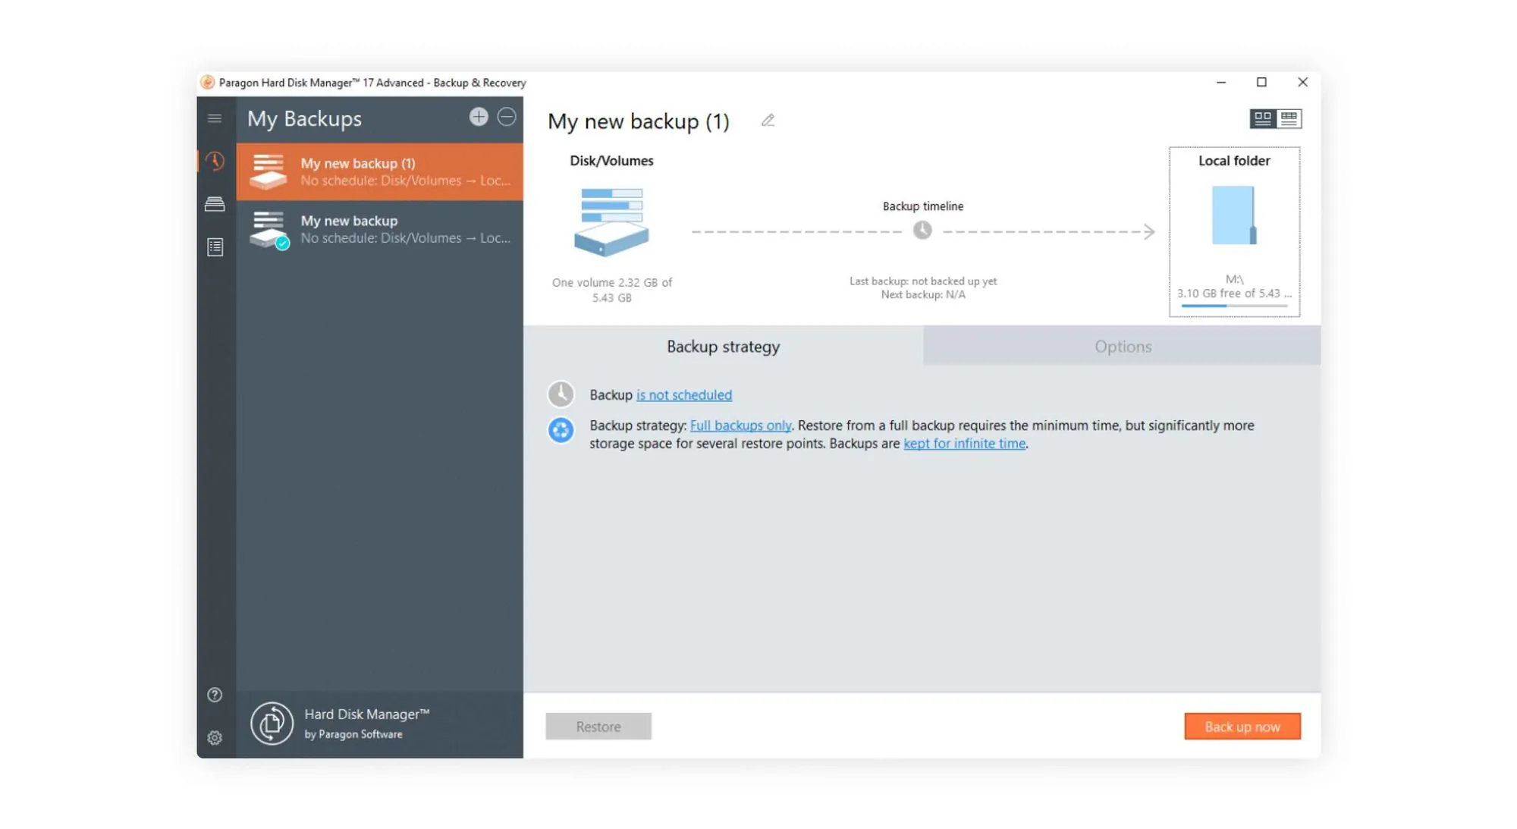Screen dimensions: 1517x829
Task: Add a new backup with plus icon
Action: (x=478, y=117)
